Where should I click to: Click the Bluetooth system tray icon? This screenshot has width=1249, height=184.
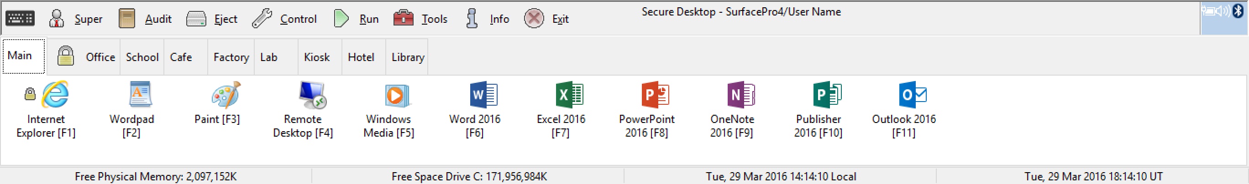(1238, 10)
